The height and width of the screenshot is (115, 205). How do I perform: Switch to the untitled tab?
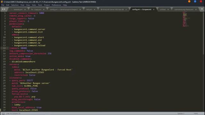163,10
